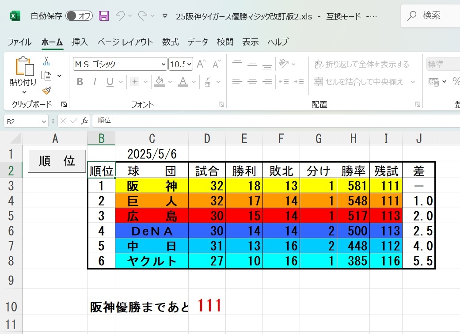Viewport: 460px width, 334px height.
Task: Switch to the 挿入 tab
Action: pos(80,42)
